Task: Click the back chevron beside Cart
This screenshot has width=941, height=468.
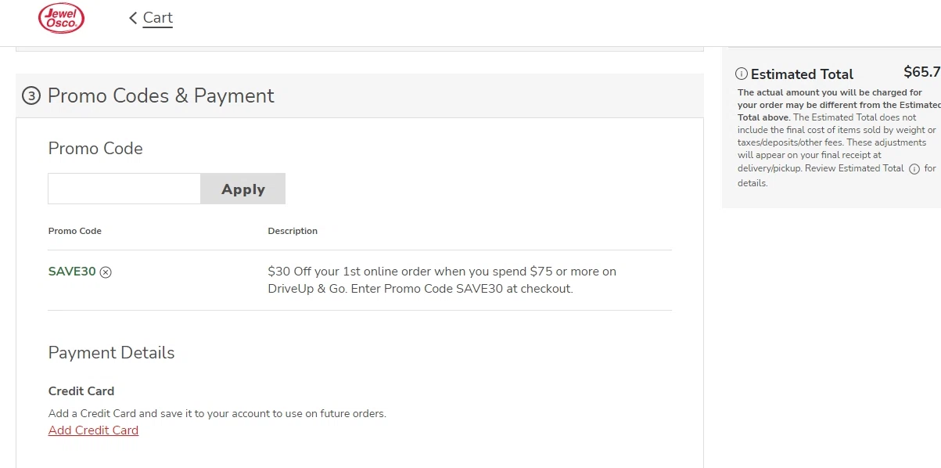Action: [x=133, y=18]
